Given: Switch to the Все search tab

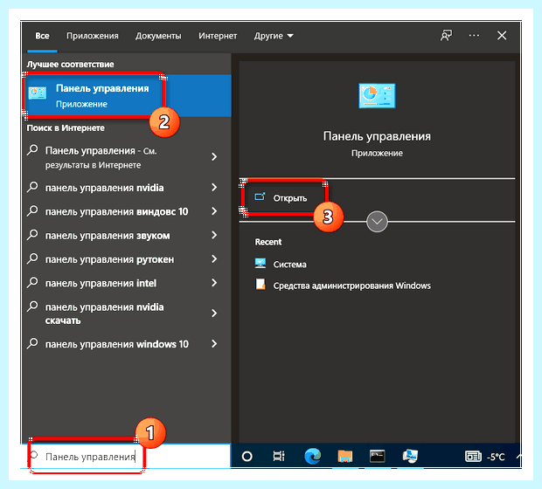Looking at the screenshot, I should [42, 36].
